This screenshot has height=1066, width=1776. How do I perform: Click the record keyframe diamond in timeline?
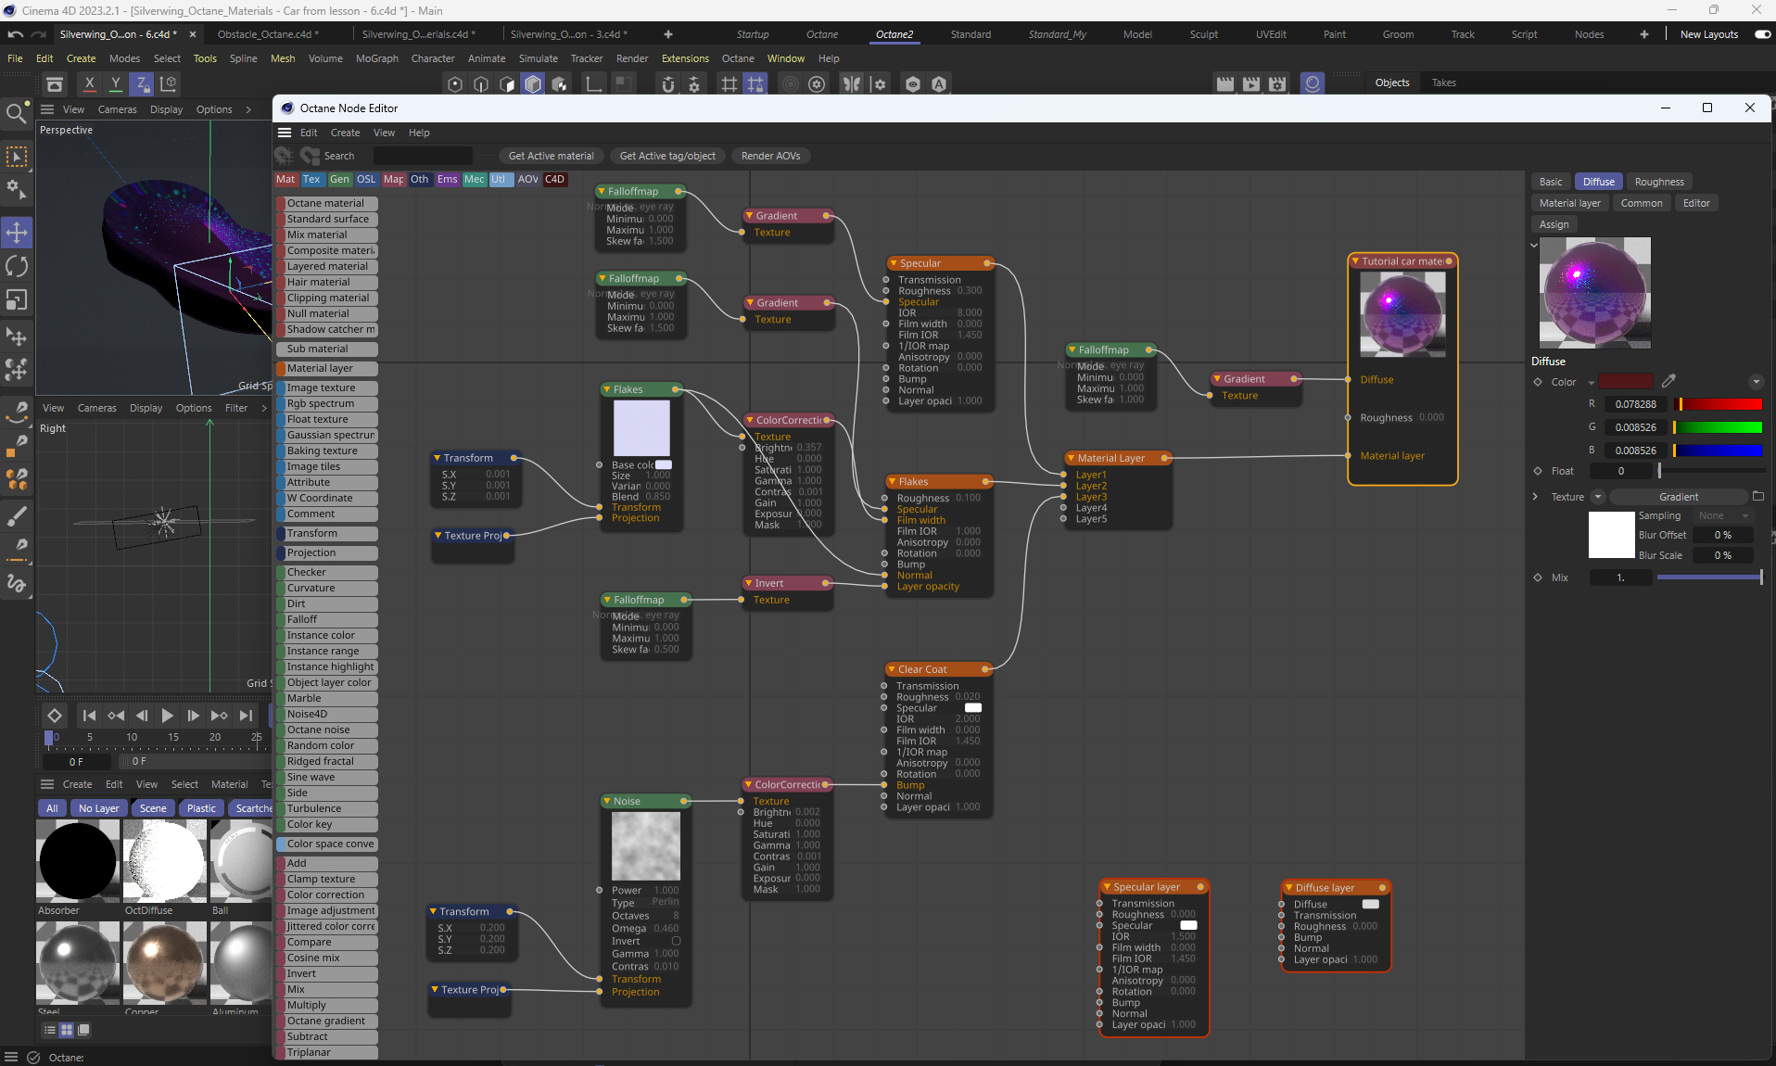55,716
